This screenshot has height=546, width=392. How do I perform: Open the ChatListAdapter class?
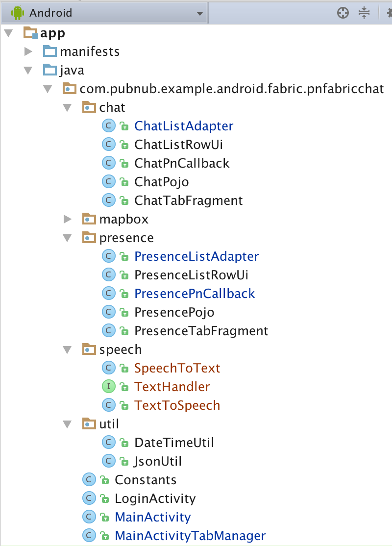[183, 125]
